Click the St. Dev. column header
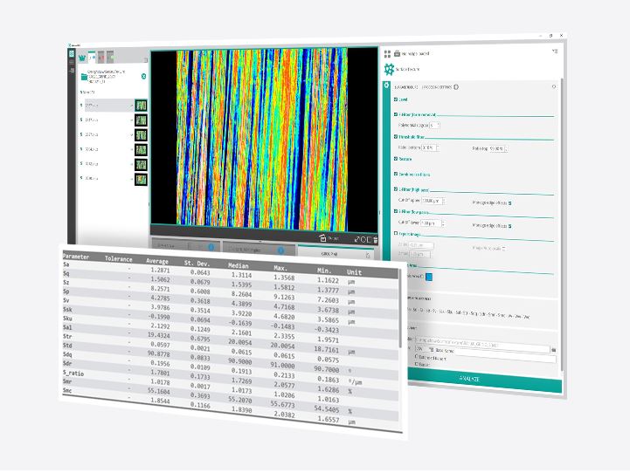 197,264
